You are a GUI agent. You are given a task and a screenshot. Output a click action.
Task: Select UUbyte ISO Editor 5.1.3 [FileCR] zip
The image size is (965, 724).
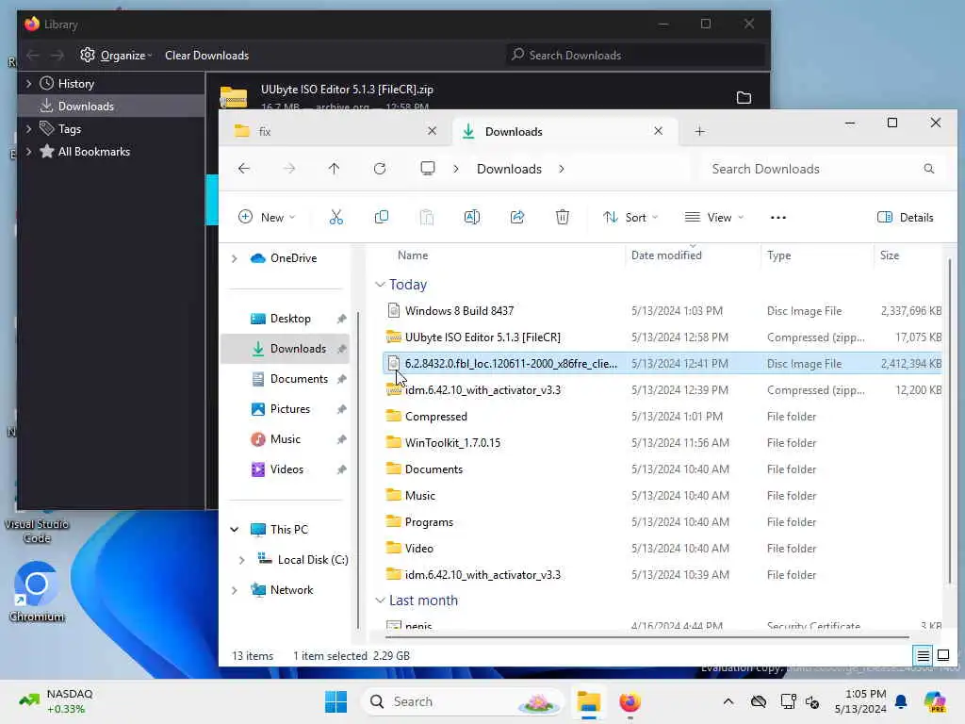pyautogui.click(x=662, y=337)
